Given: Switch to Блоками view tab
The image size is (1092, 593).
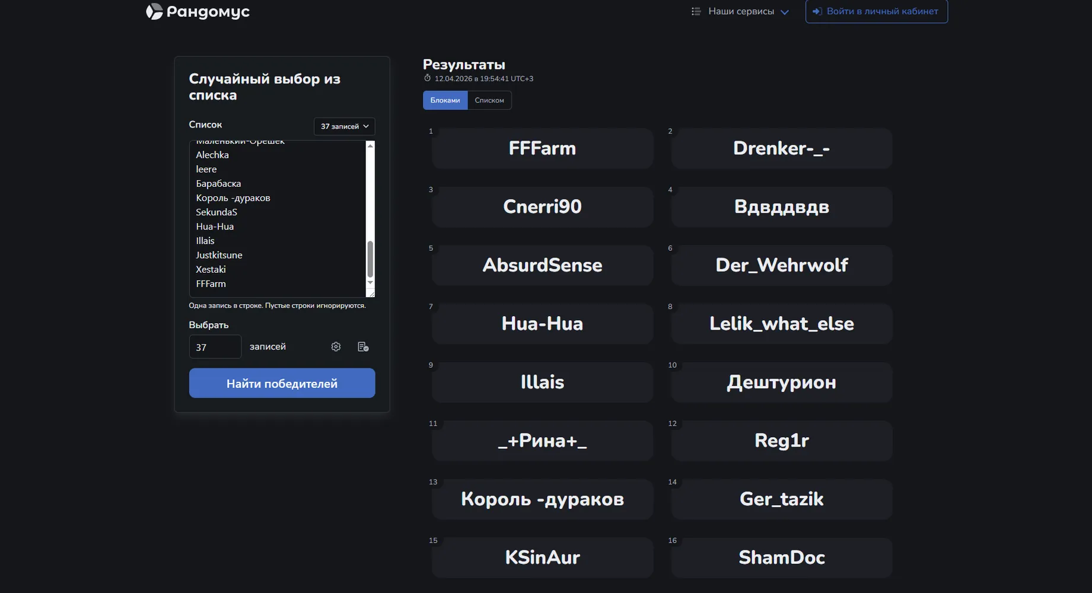Looking at the screenshot, I should click(445, 100).
